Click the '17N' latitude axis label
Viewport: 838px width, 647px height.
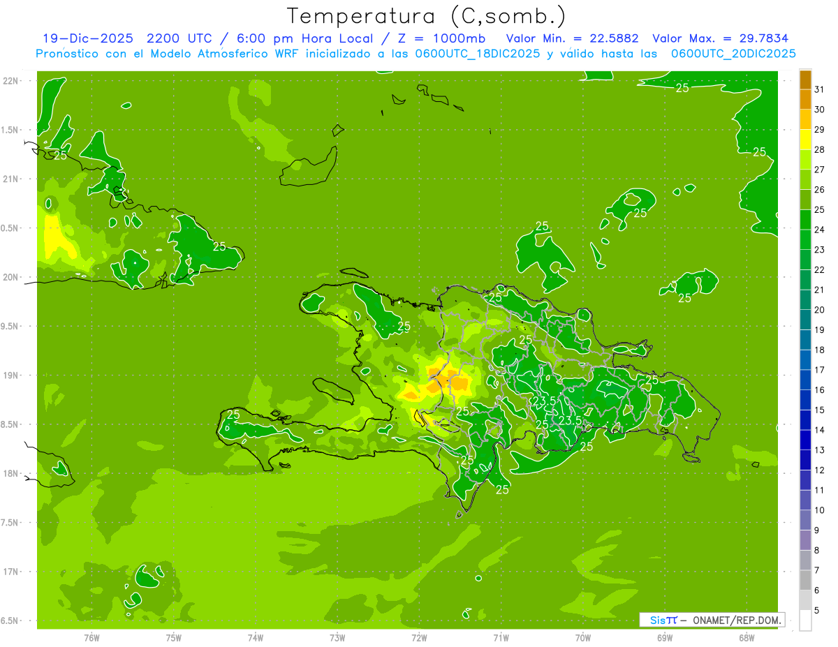click(x=10, y=572)
